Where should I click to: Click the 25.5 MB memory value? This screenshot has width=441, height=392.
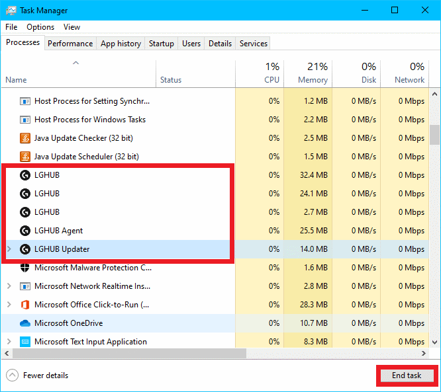pos(314,231)
